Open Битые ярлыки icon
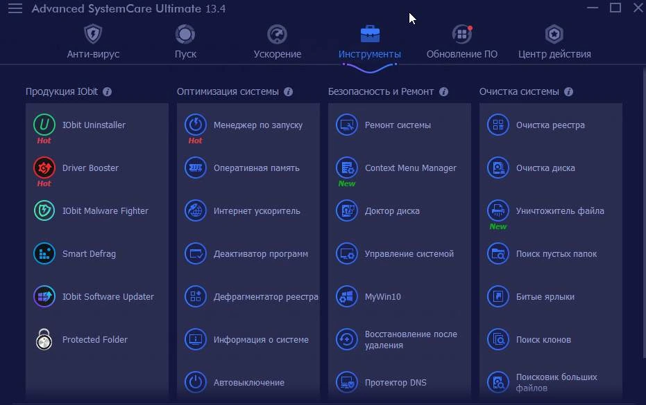Screen dimensions: 646x405 [x=498, y=296]
